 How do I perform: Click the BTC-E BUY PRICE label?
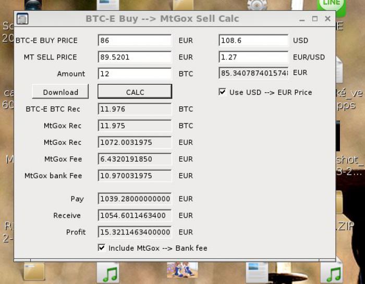tap(46, 41)
